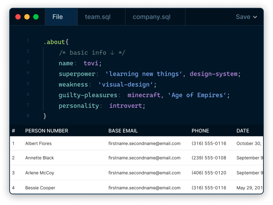273x205 pixels.
Task: Click the name property on line 3
Action: point(66,63)
